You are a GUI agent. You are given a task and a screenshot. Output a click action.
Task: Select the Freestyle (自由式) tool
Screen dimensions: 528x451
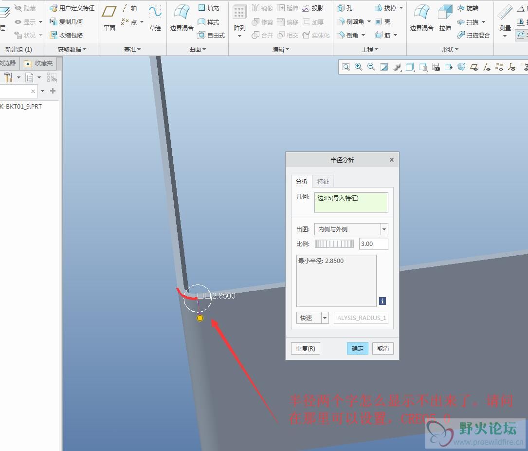tap(211, 35)
